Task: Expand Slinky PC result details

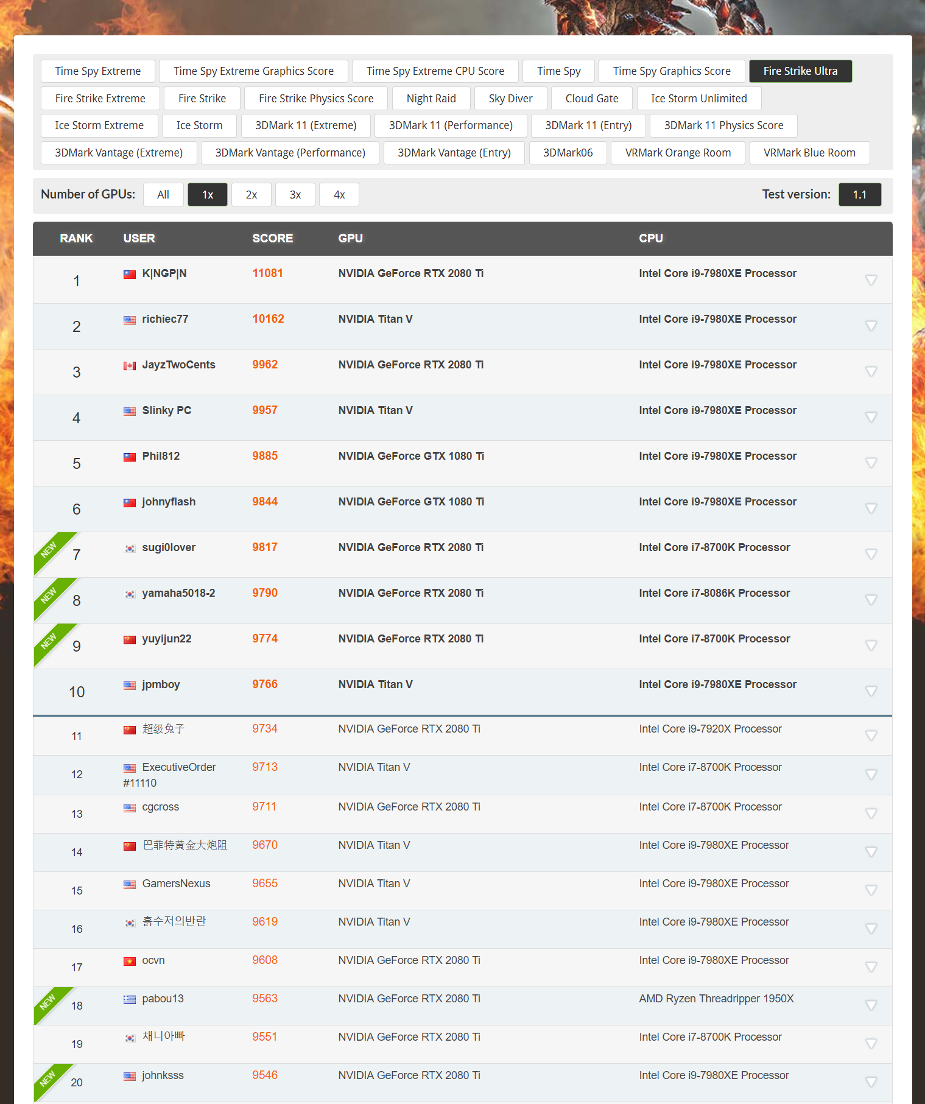Action: pos(871,417)
